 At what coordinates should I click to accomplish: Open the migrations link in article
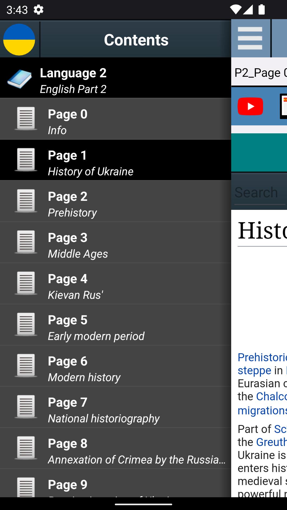(x=262, y=410)
